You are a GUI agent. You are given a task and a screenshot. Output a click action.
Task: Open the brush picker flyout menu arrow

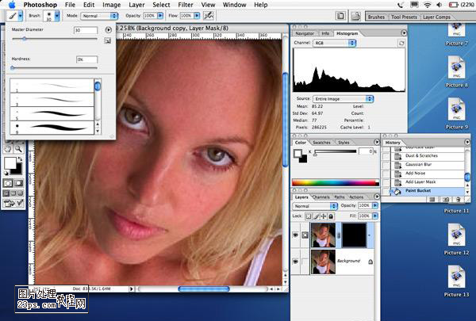(x=109, y=30)
